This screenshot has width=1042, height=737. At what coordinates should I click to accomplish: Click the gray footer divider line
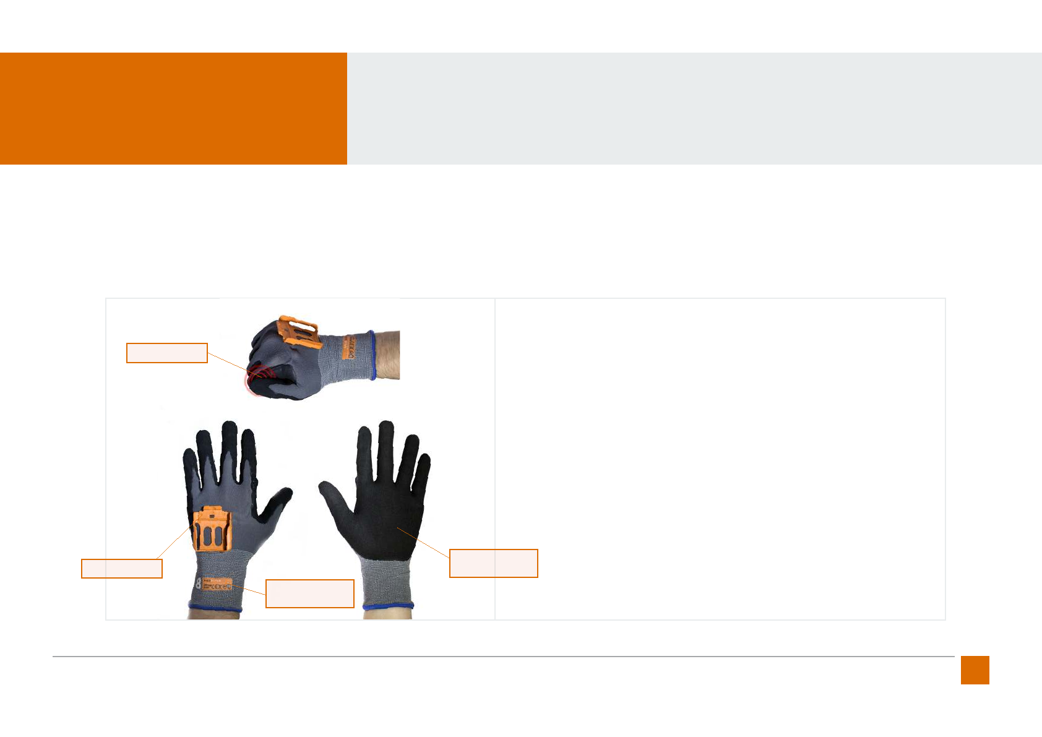pyautogui.click(x=503, y=657)
